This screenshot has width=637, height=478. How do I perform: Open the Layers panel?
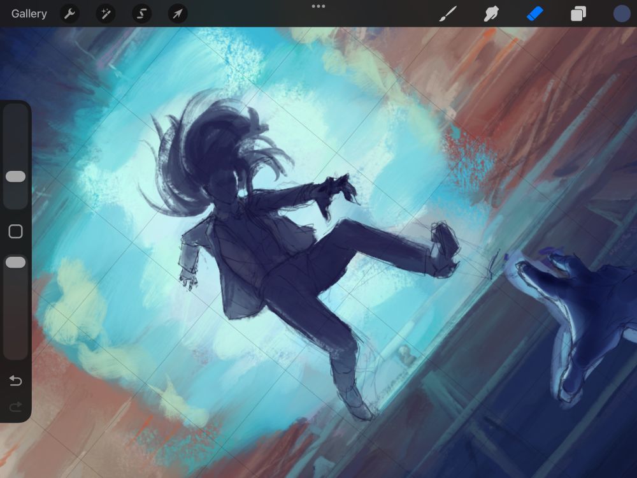578,13
